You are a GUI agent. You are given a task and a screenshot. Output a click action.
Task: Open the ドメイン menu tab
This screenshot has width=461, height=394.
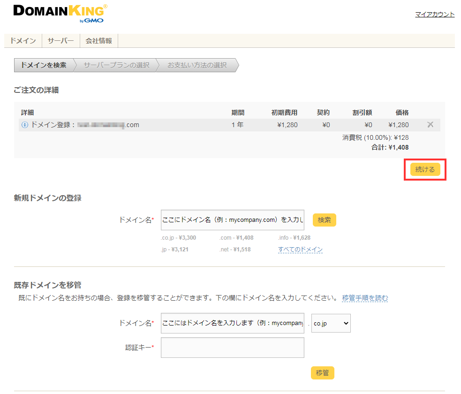point(23,41)
